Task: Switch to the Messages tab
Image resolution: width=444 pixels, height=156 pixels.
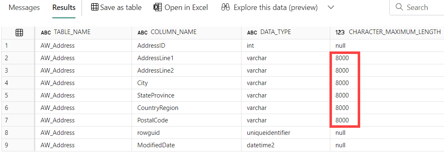Action: click(24, 7)
